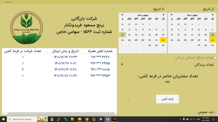Select phone number row ۹۳۰-***-۸۱۰۵

point(100,69)
